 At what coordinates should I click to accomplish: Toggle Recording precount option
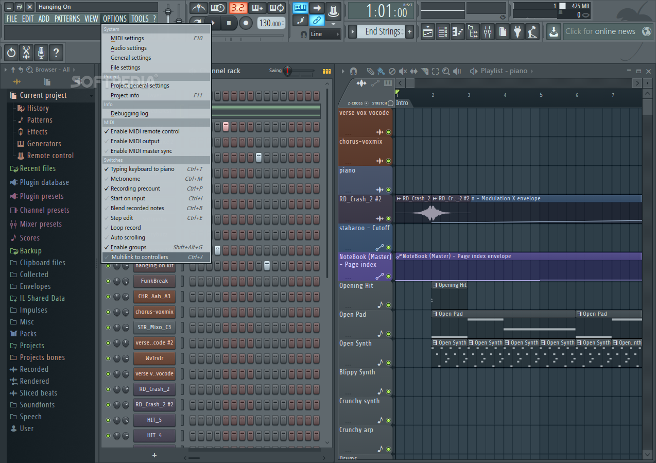click(x=156, y=188)
